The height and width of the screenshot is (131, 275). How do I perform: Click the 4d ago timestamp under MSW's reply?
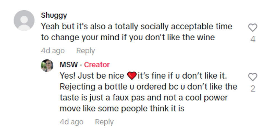(x=72, y=122)
